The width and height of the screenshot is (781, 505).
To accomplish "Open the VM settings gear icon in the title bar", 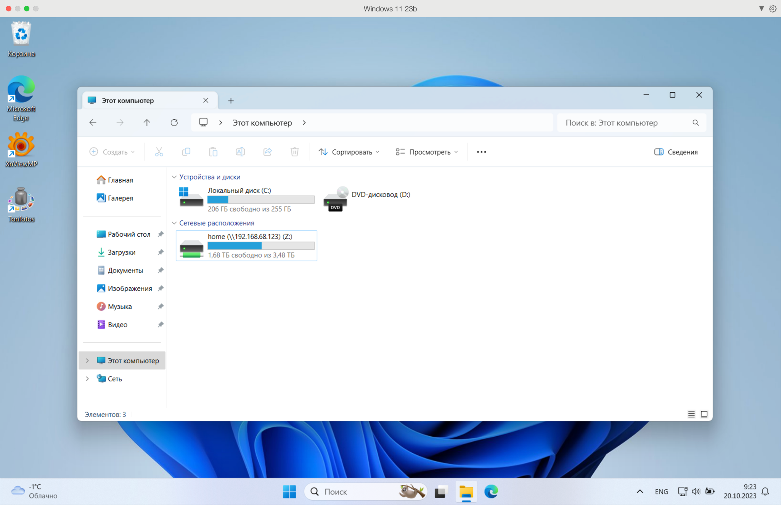I will (773, 8).
